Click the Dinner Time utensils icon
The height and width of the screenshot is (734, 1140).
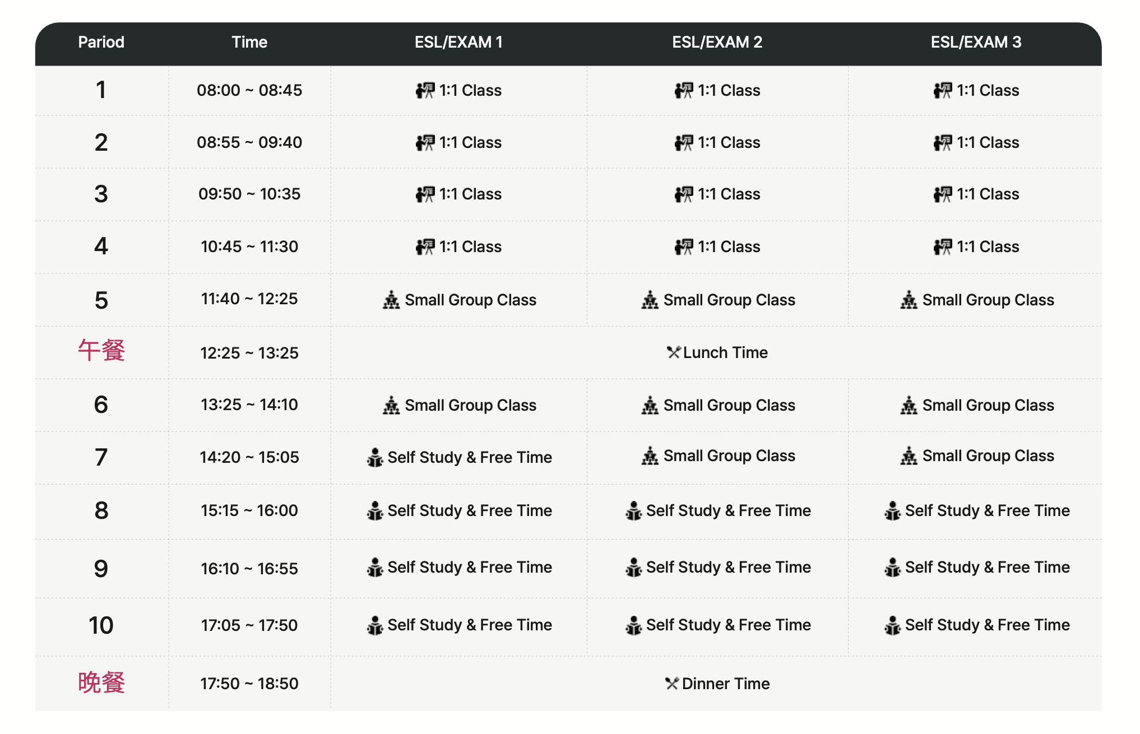coord(671,684)
